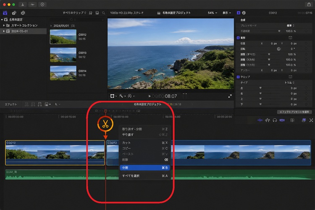Click the 不透明度 opacity slider
The height and width of the screenshot is (210, 315).
click(x=270, y=31)
